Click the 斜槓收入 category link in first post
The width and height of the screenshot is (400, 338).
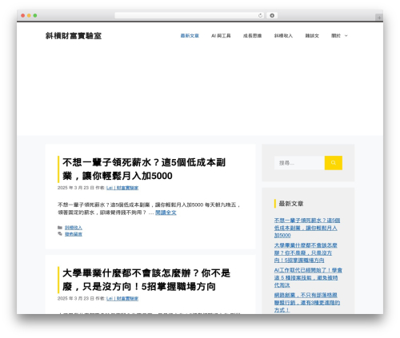(74, 228)
